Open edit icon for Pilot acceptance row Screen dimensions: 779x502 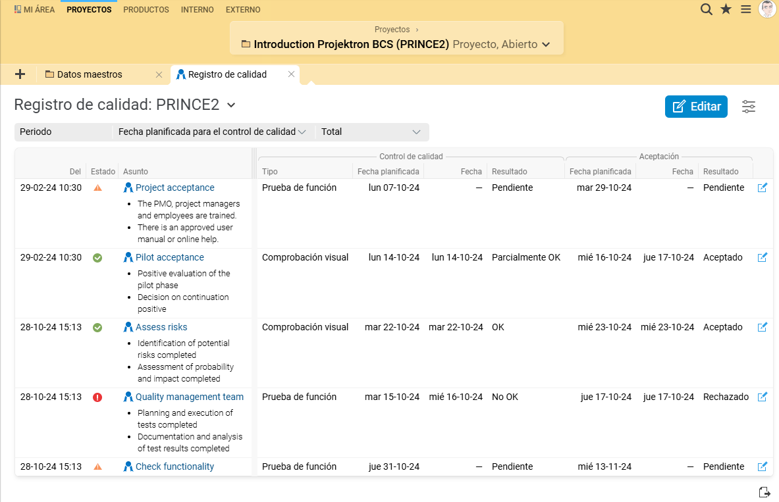(x=762, y=257)
